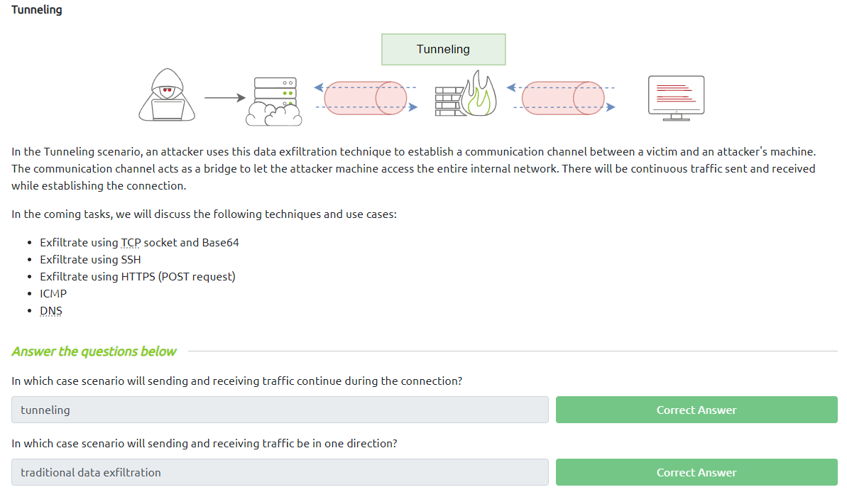Focus the "traditional data exfiltration" answer field
847x497 pixels.
tap(280, 472)
